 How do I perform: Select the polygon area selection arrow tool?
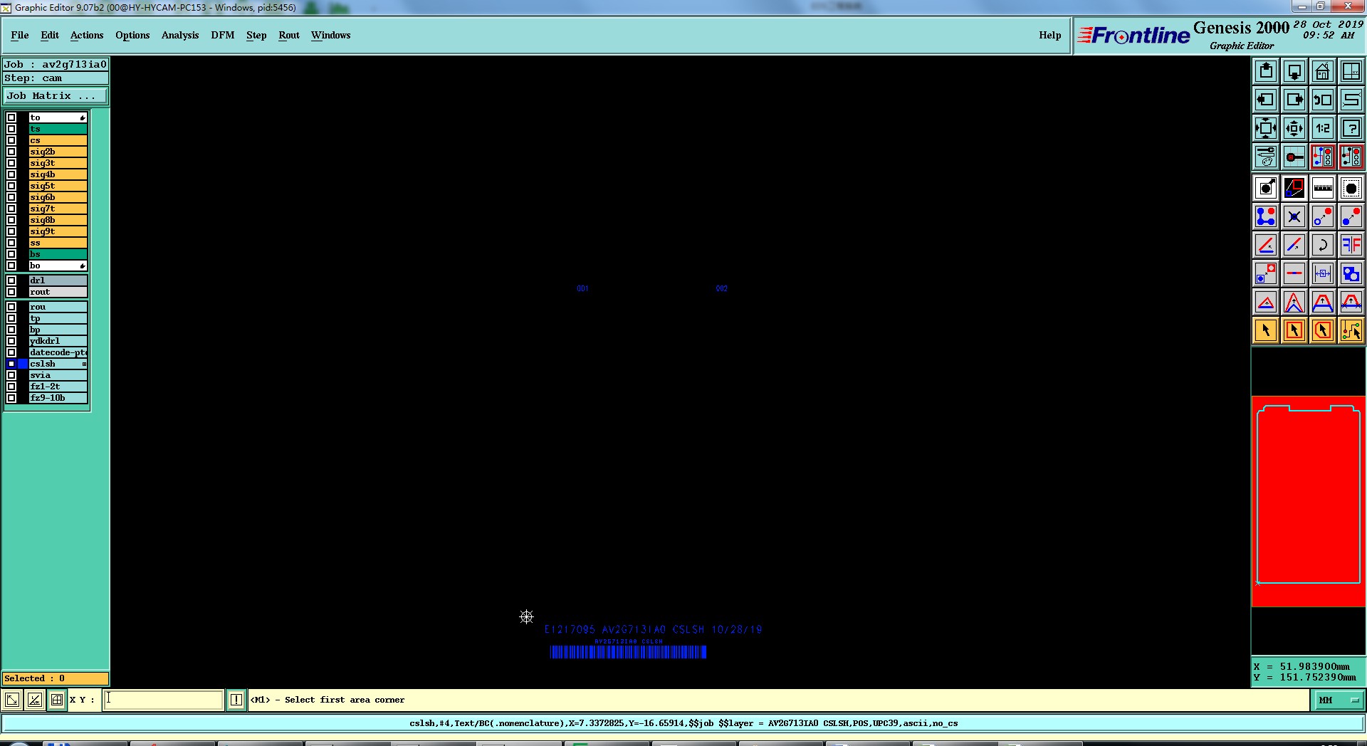(x=1323, y=330)
